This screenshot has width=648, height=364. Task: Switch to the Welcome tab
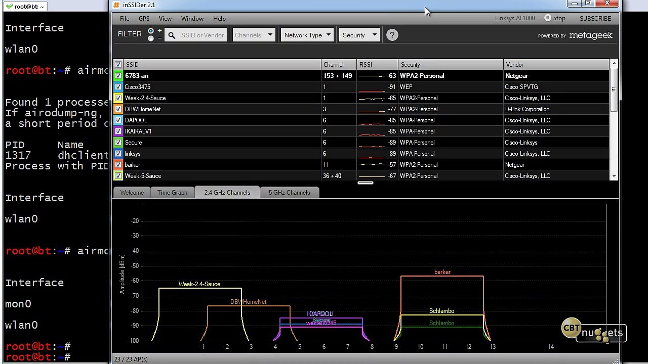click(132, 193)
